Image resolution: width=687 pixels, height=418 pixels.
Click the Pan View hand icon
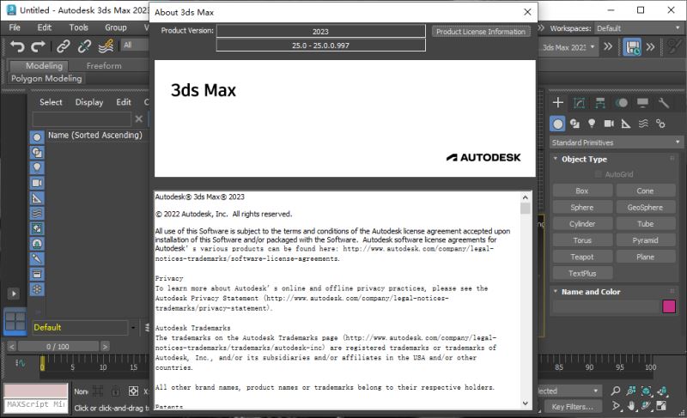631,406
